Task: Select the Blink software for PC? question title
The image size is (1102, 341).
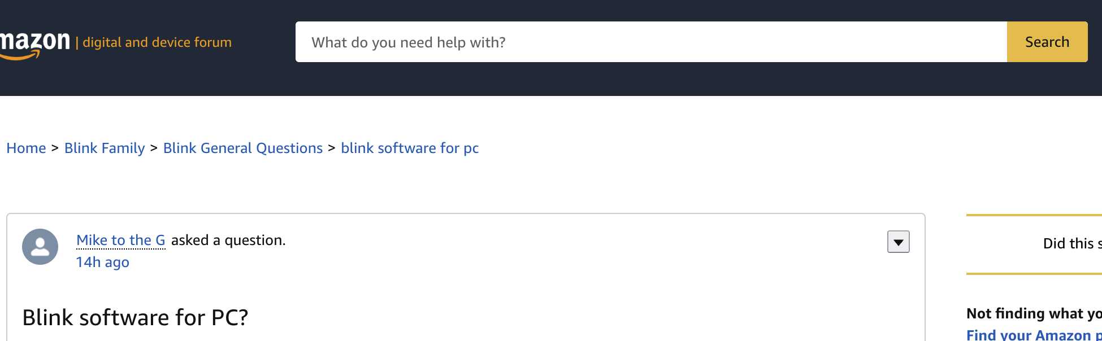Action: pos(136,317)
